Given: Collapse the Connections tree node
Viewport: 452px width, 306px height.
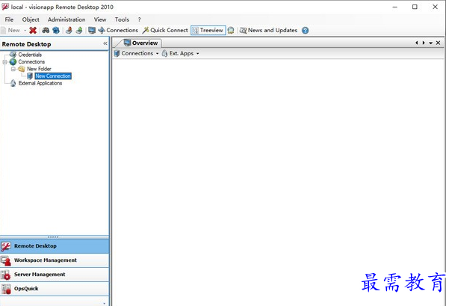Looking at the screenshot, I should 4,62.
